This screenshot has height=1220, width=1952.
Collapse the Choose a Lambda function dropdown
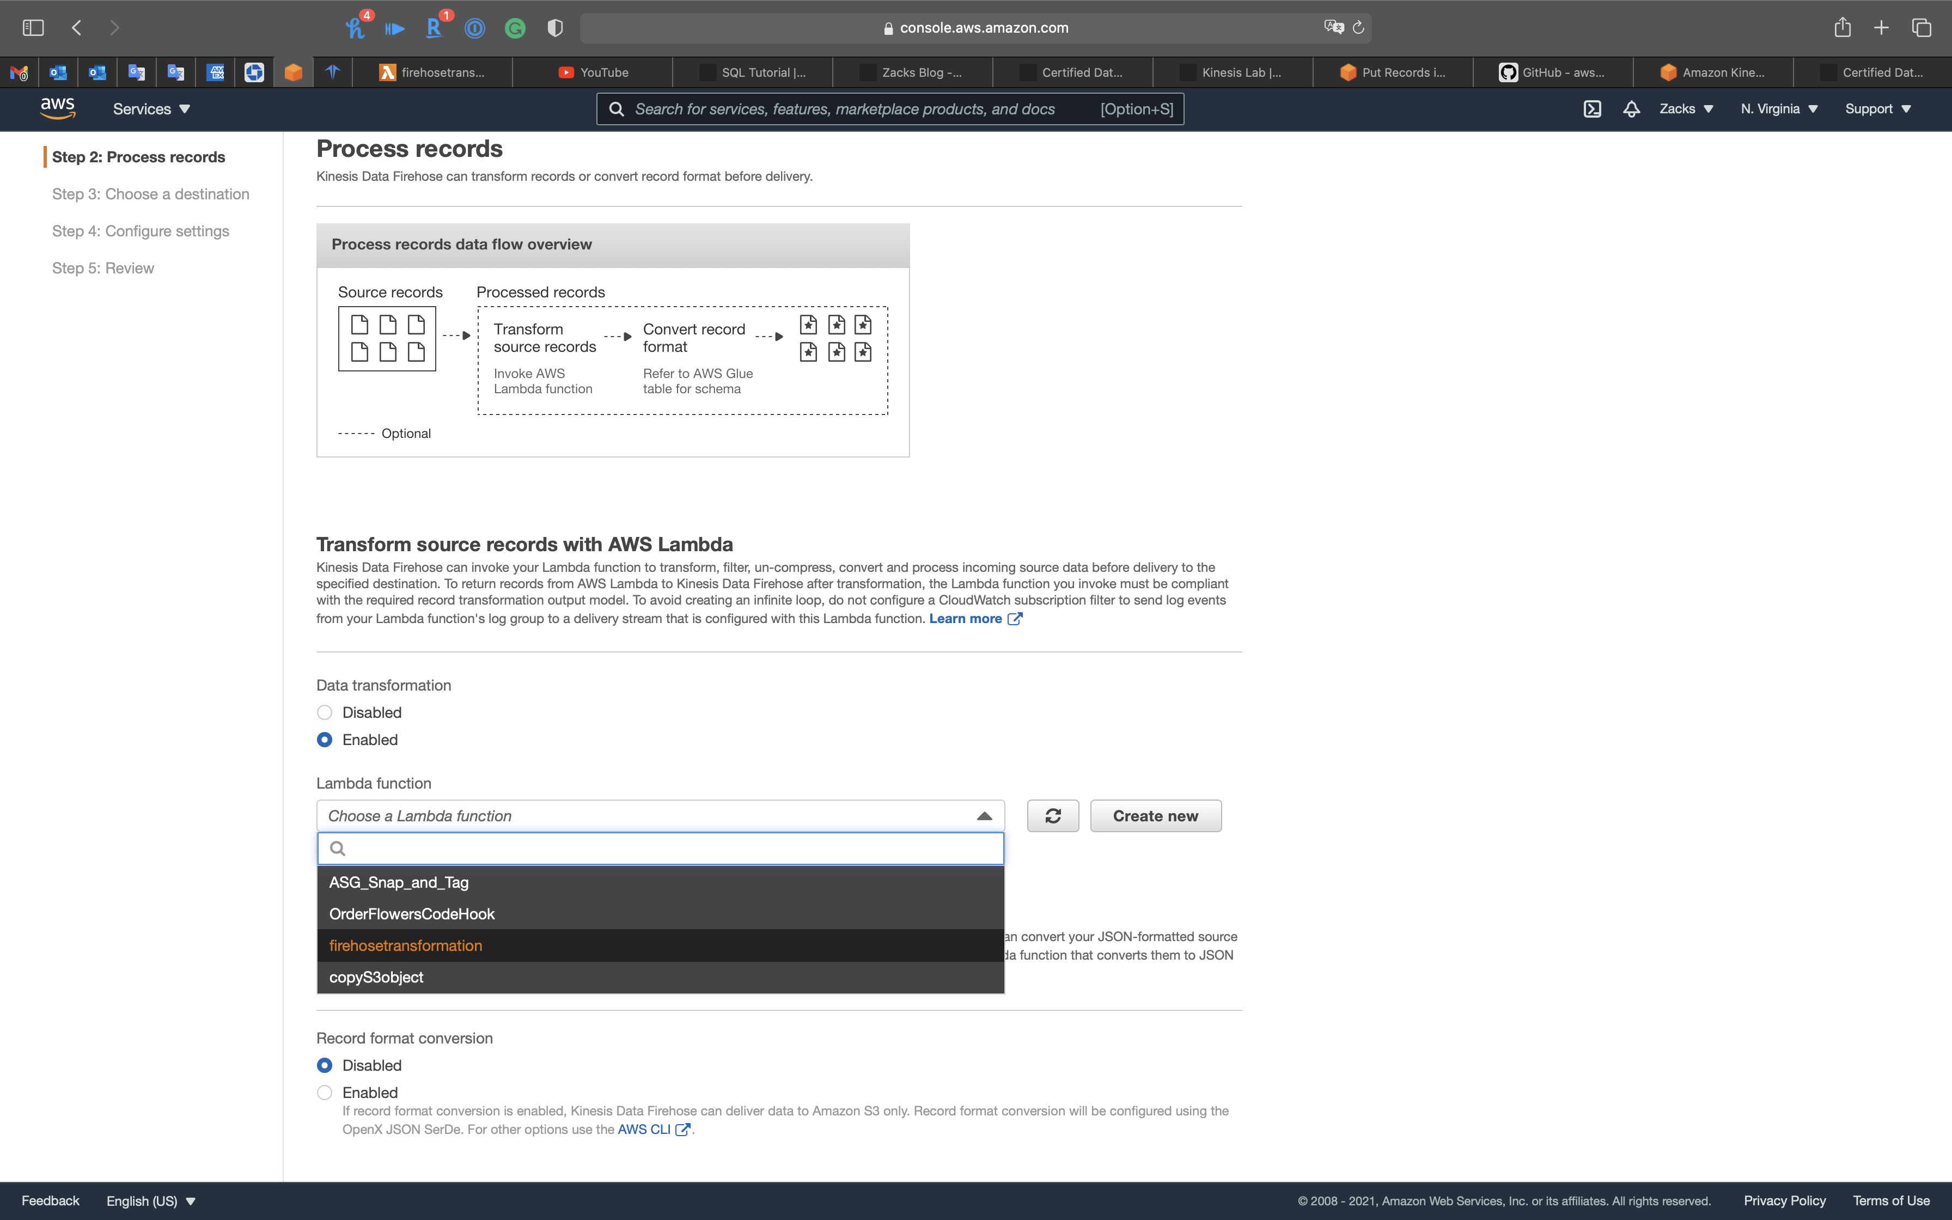click(983, 816)
